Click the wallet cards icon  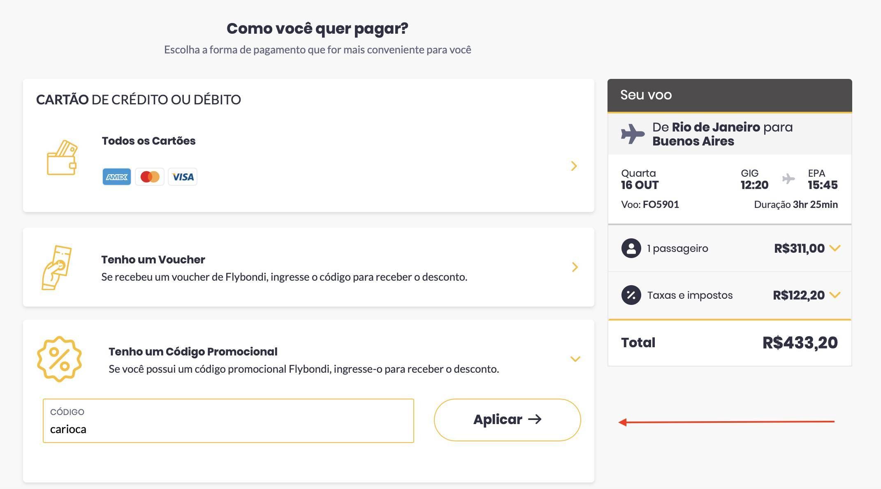(x=62, y=158)
